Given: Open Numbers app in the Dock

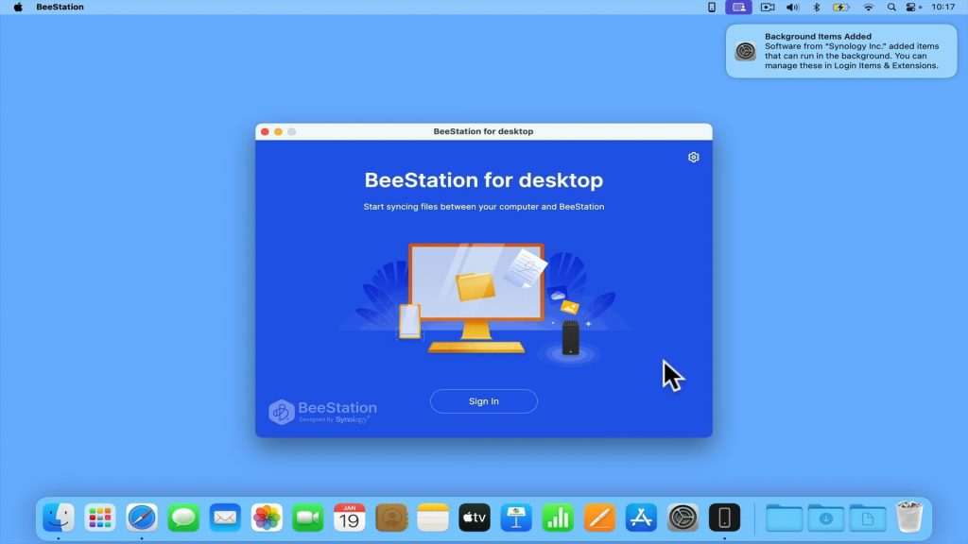Looking at the screenshot, I should point(558,517).
